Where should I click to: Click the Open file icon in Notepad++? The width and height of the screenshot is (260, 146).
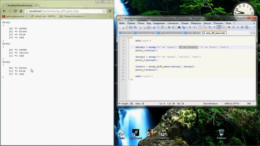point(126,27)
